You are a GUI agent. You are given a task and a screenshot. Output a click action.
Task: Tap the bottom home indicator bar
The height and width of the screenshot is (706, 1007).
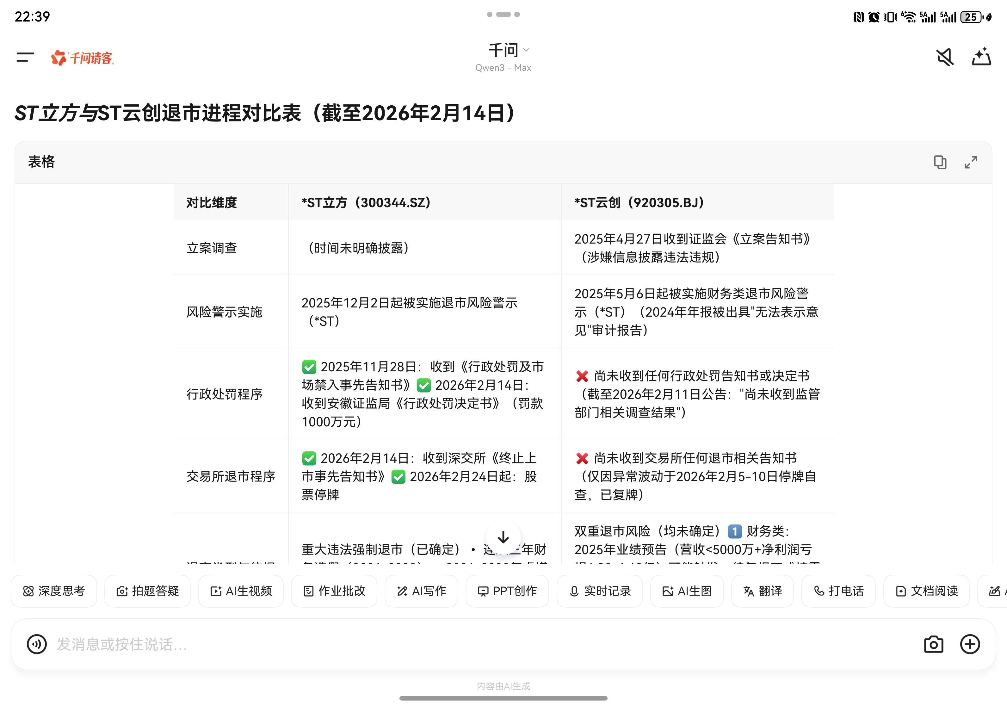(x=503, y=698)
